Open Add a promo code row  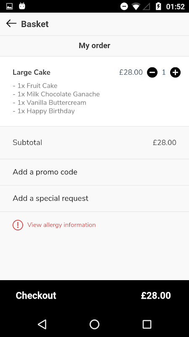point(94,172)
